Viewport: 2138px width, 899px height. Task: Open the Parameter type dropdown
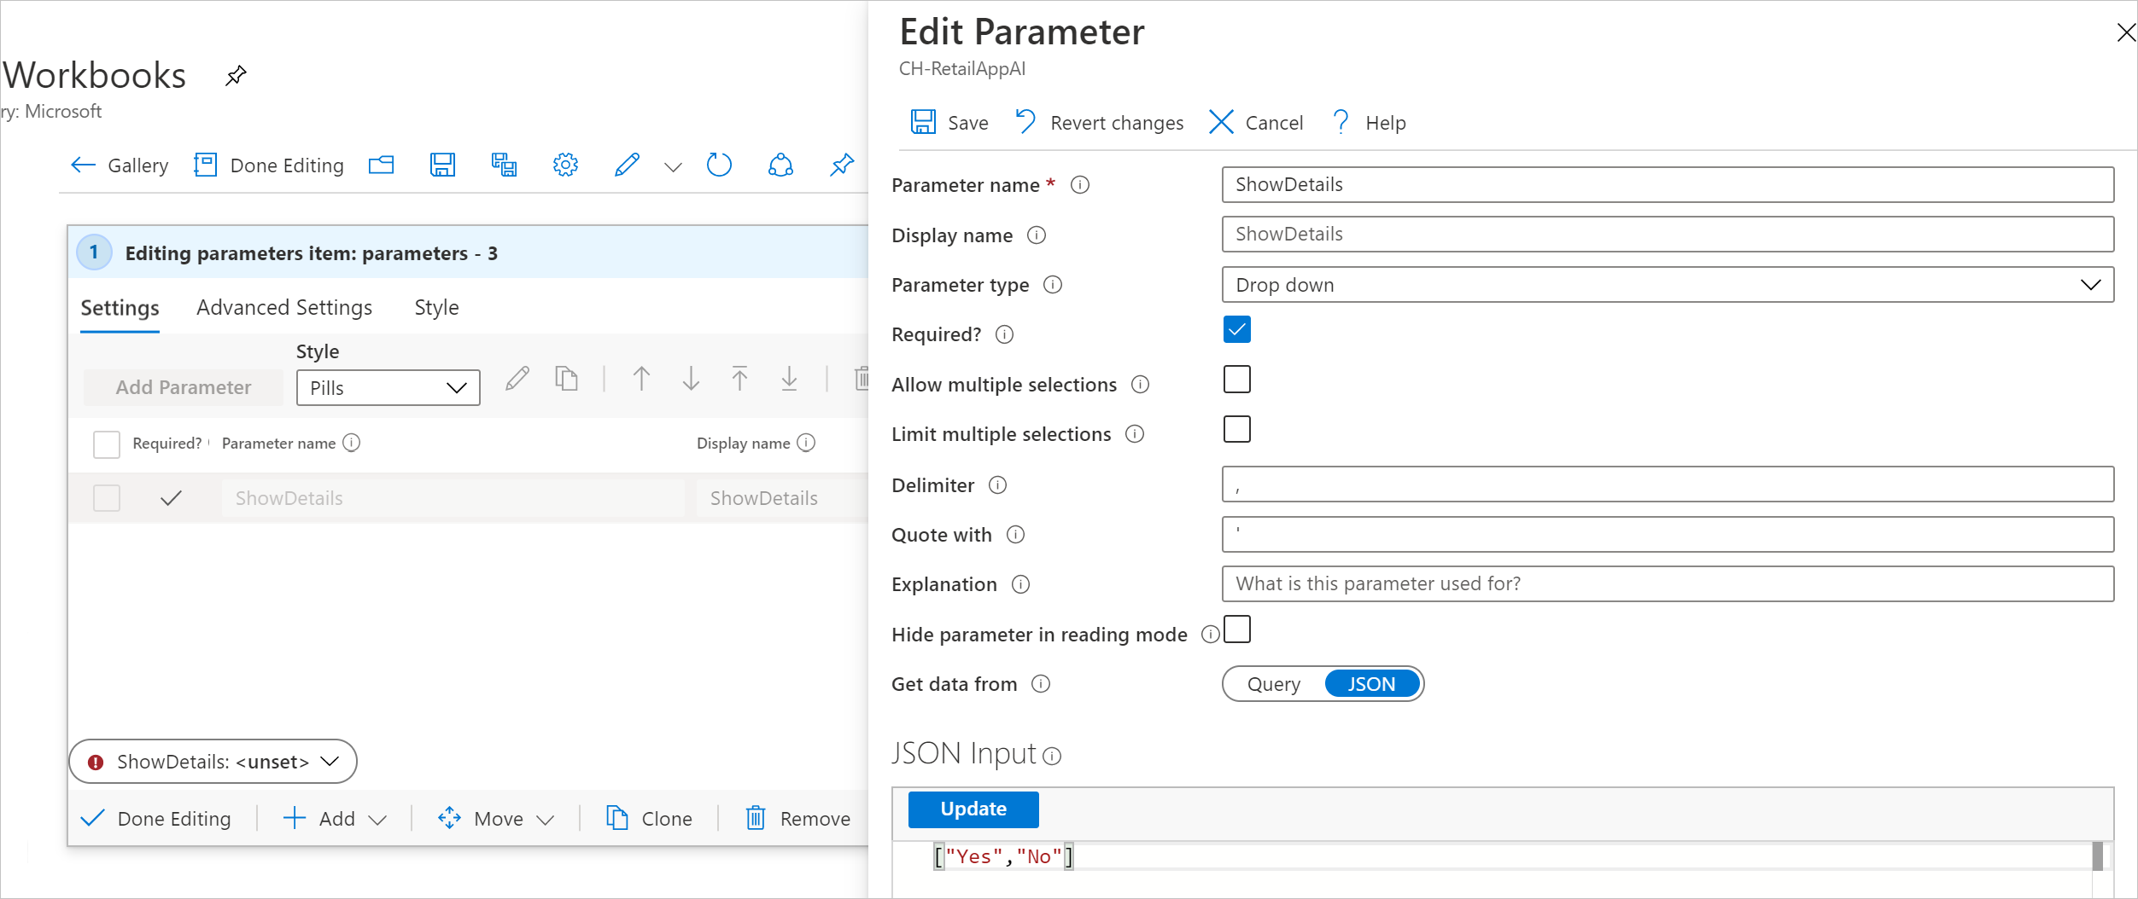coord(1668,285)
